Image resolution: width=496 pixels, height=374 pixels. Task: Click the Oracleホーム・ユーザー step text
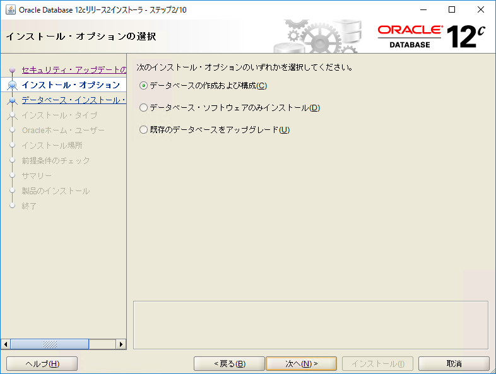pos(63,131)
